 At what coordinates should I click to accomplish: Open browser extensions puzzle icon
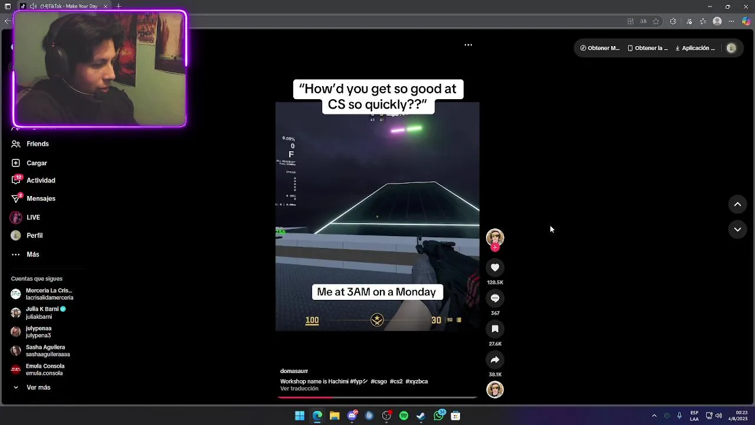click(x=673, y=21)
